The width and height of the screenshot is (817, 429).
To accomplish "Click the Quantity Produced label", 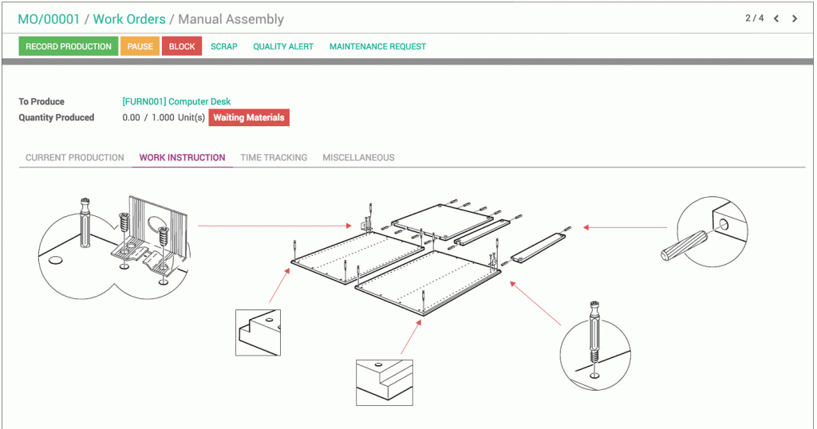I will pyautogui.click(x=57, y=118).
